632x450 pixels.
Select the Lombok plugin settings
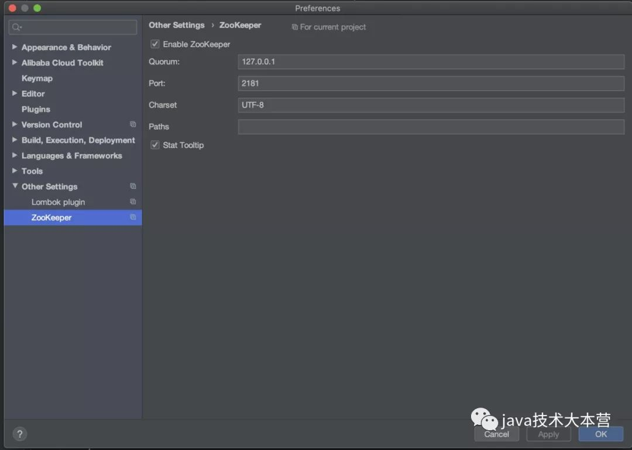click(58, 202)
